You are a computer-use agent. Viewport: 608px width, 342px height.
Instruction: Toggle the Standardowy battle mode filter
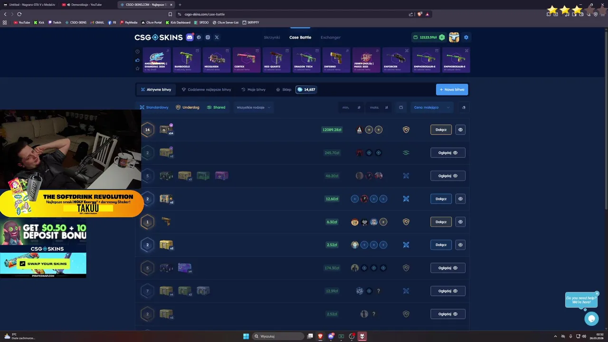154,107
